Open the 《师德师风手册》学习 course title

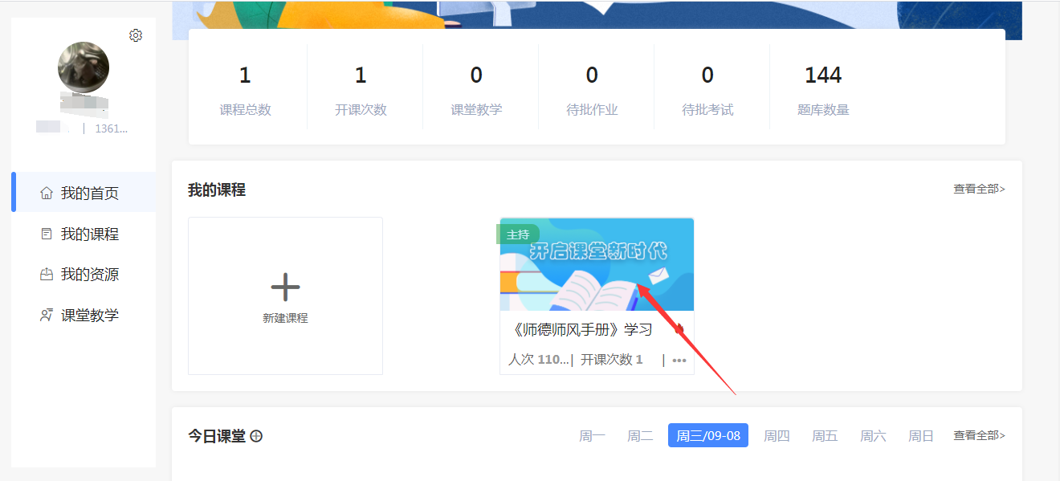coord(582,330)
